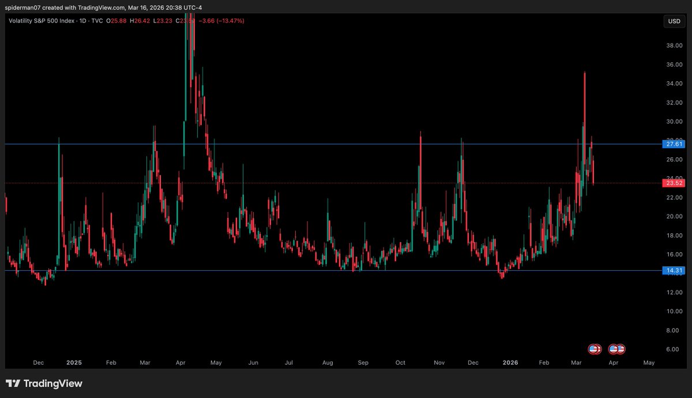
Task: Click the 16.00 price axis label
Action: tap(674, 255)
